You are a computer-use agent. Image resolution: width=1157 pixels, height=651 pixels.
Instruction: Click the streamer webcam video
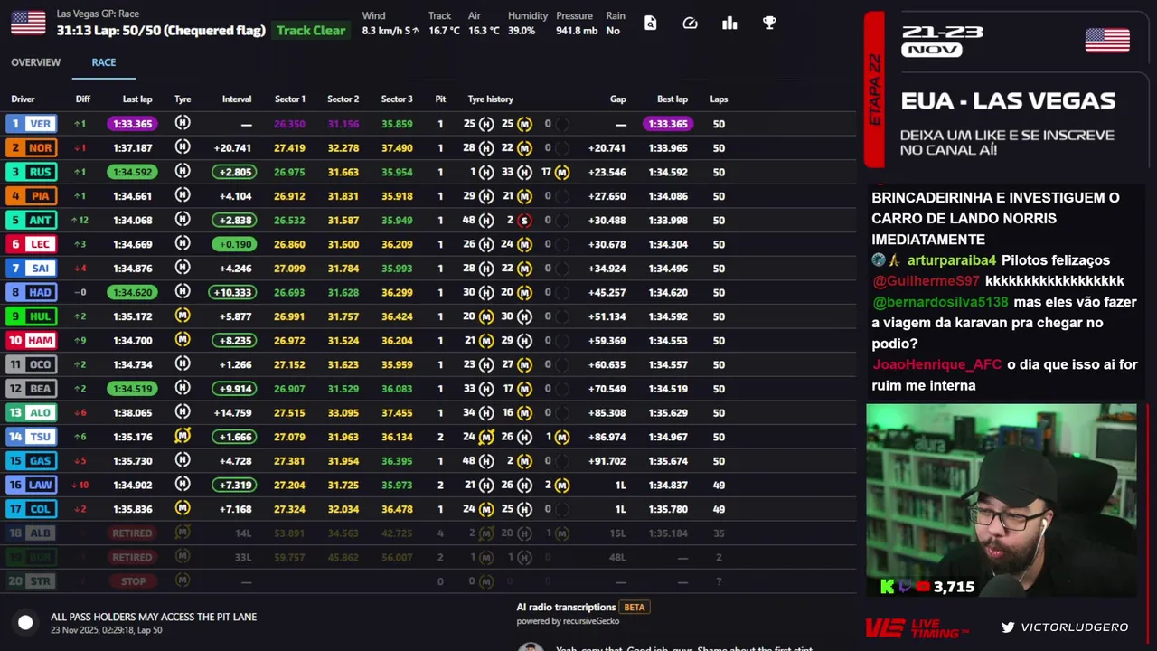(1002, 500)
